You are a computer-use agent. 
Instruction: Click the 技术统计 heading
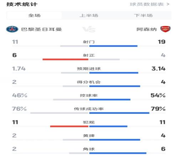pyautogui.click(x=22, y=4)
